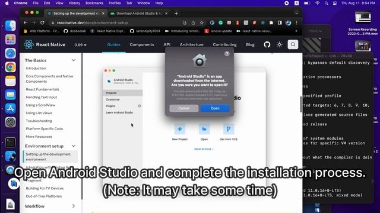
Task: Click the Open folder icon in Android Studio
Action: point(204,129)
